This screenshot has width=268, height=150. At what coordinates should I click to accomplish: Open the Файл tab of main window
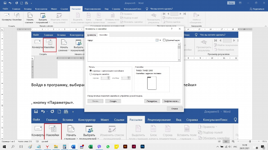point(5,9)
